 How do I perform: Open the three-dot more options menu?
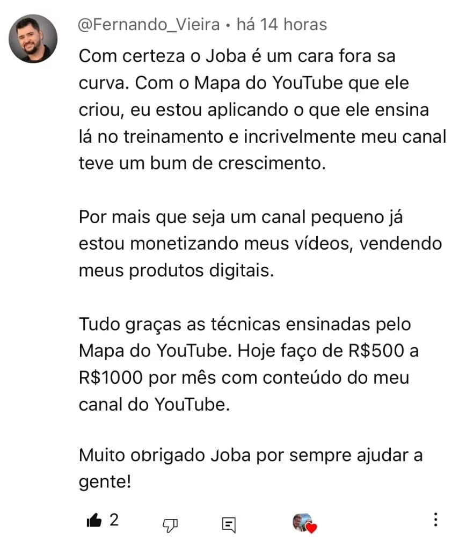click(x=435, y=520)
